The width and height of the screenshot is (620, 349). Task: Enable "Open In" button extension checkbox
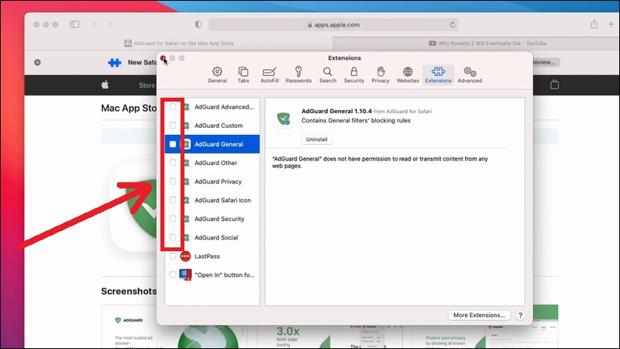click(x=173, y=275)
